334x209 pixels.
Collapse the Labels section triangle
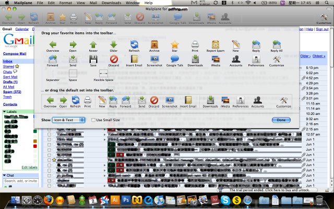4,111
